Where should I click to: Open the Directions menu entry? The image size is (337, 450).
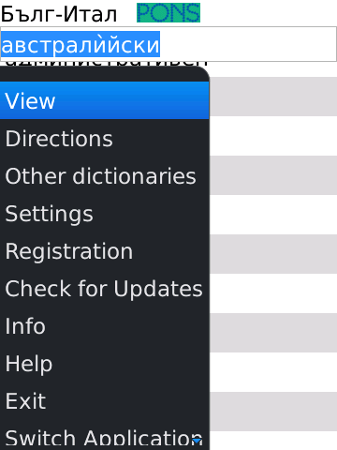(105, 139)
